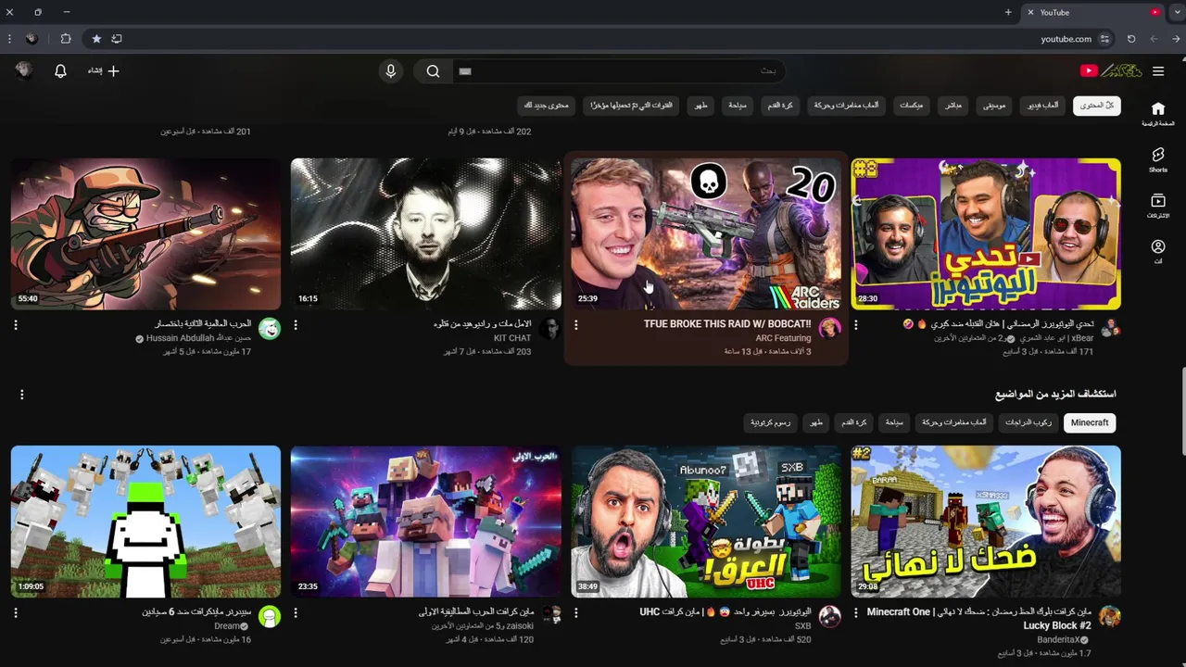Viewport: 1186px width, 667px height.
Task: Play the ARC Raiders TFUE video thumbnail
Action: (706, 233)
